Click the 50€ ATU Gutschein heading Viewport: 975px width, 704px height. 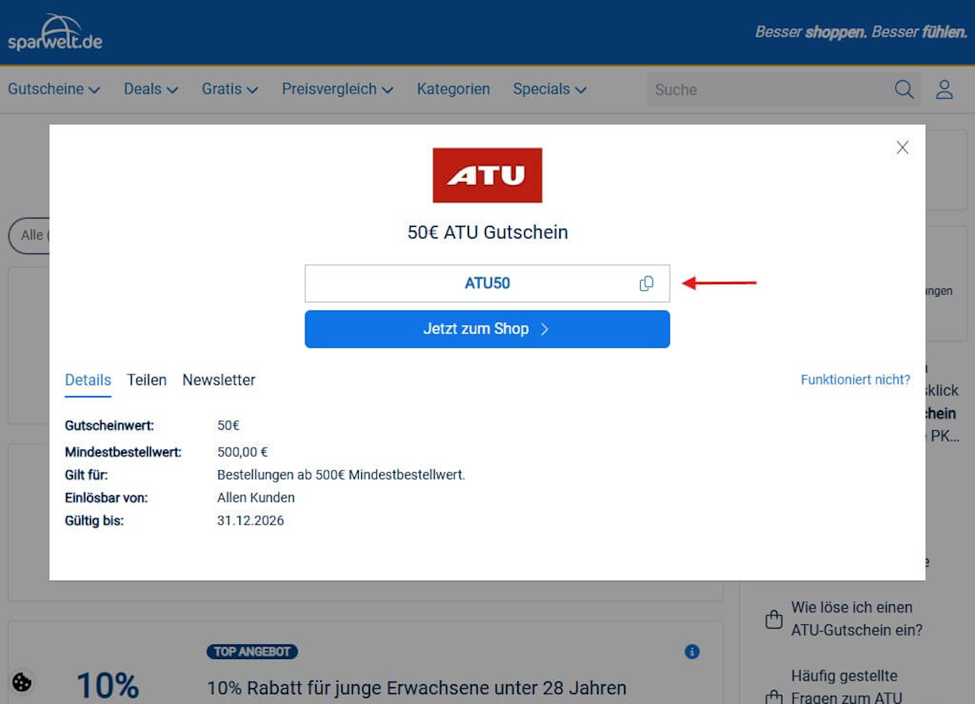click(487, 232)
